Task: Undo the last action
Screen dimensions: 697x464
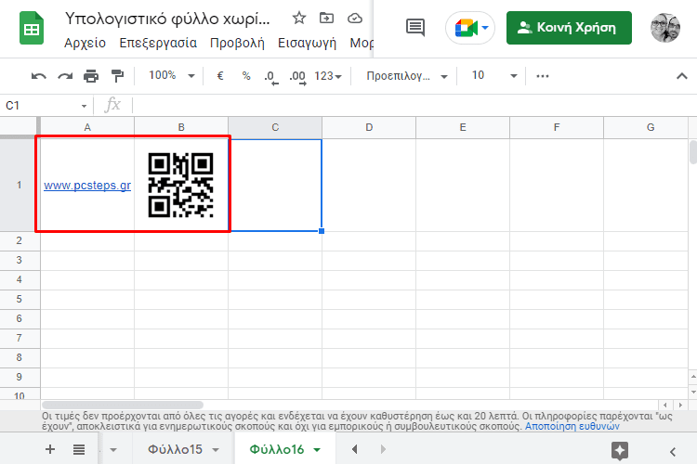Action: [x=39, y=76]
